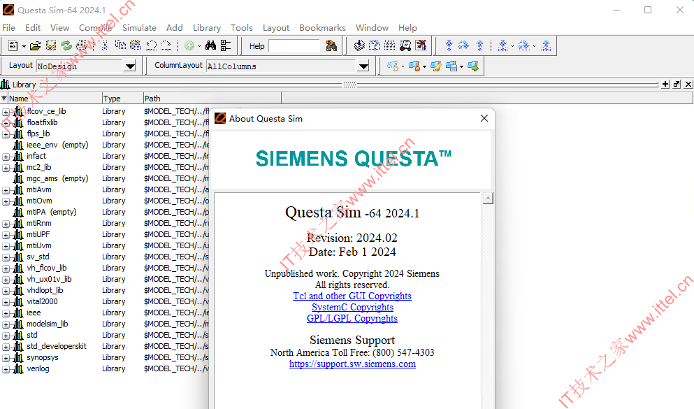Sort libraries by the Name column header
The height and width of the screenshot is (409, 694).
(x=55, y=99)
